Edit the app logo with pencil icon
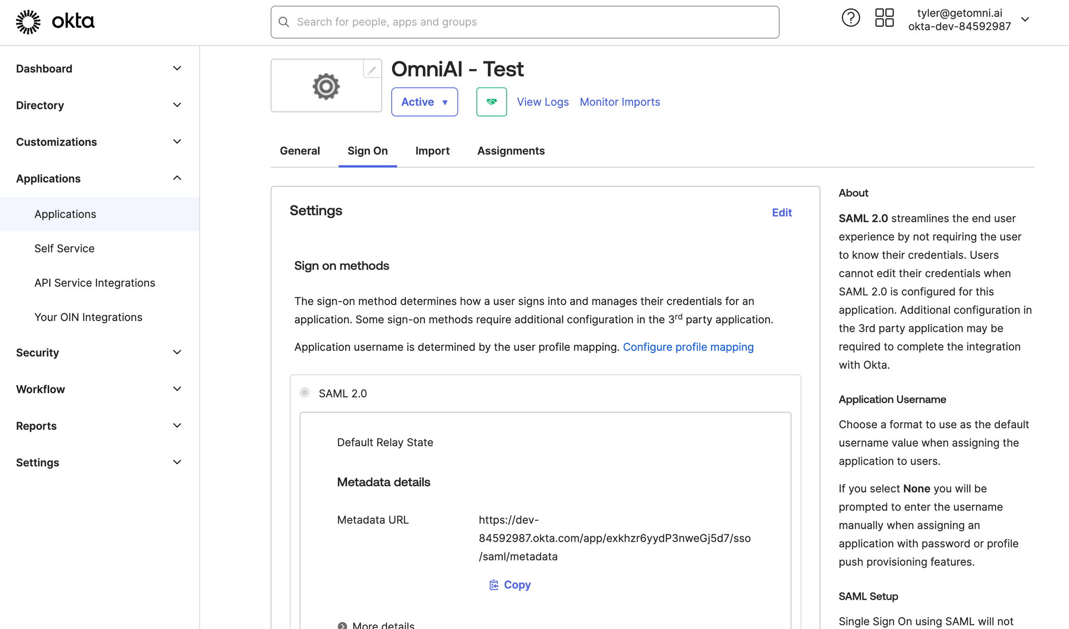Screen dimensions: 1069x629 point(372,70)
